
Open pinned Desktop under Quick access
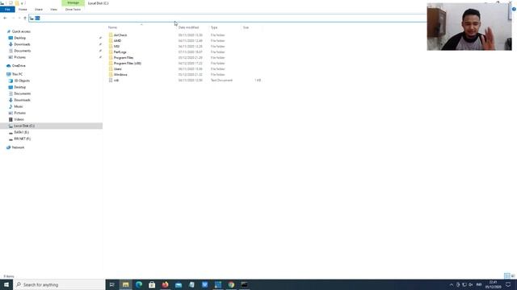pyautogui.click(x=19, y=38)
